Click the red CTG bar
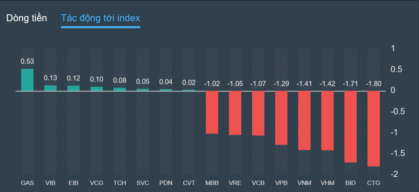 [374, 128]
